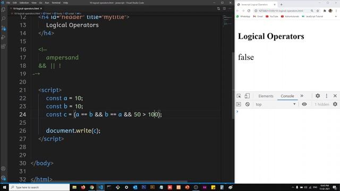
Task: Click line number 24 in the editor gutter
Action: 22,115
